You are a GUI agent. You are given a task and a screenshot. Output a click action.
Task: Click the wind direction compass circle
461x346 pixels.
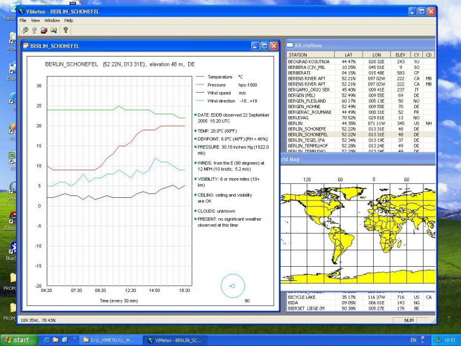(232, 286)
